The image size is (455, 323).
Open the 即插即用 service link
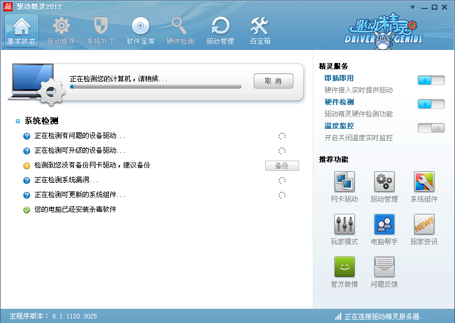(339, 78)
